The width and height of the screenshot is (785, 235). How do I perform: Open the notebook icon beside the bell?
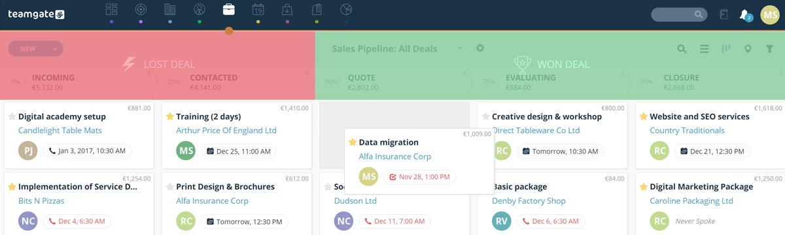(724, 14)
